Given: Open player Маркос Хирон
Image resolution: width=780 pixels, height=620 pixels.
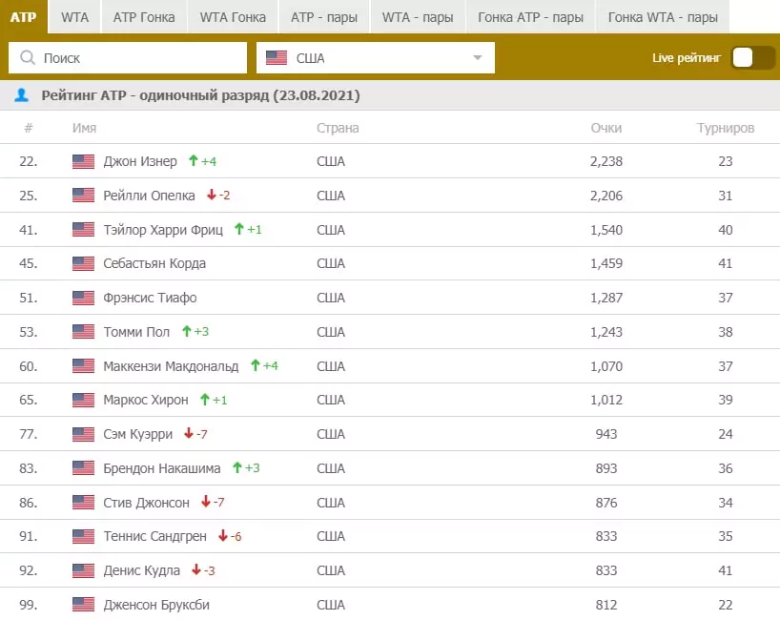Looking at the screenshot, I should [146, 400].
